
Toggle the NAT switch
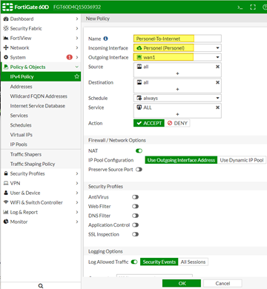[139, 150]
